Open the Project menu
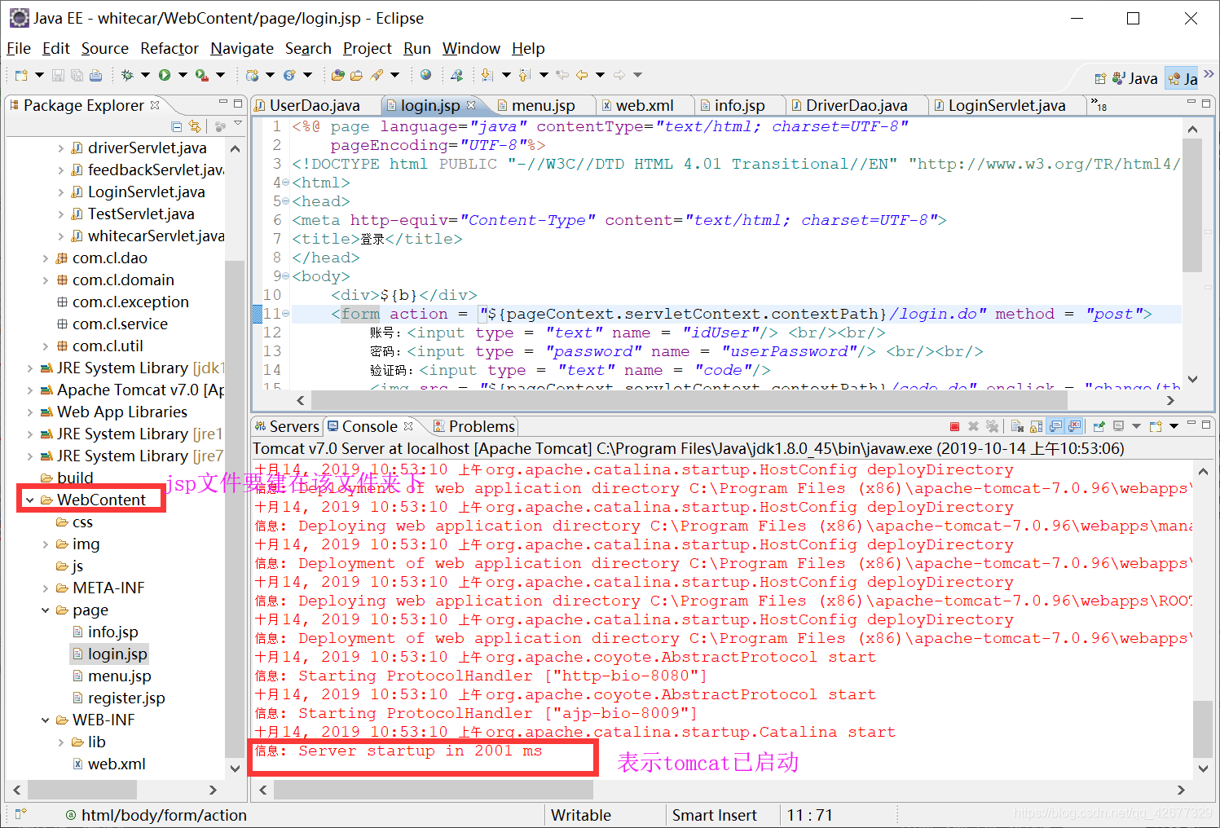The width and height of the screenshot is (1220, 828). coord(368,49)
